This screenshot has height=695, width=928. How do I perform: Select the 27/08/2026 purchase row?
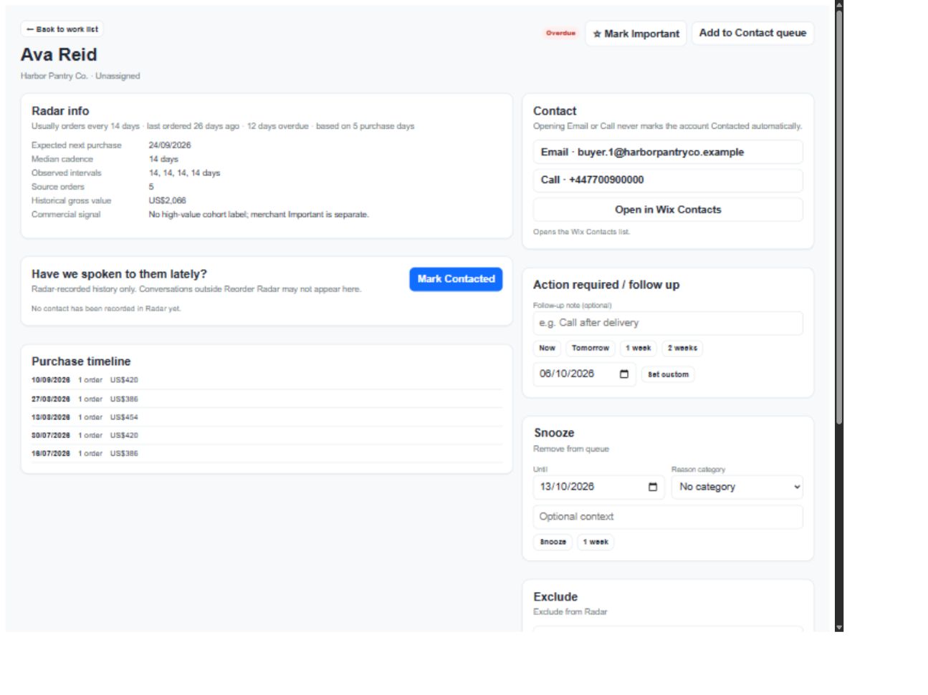click(267, 399)
